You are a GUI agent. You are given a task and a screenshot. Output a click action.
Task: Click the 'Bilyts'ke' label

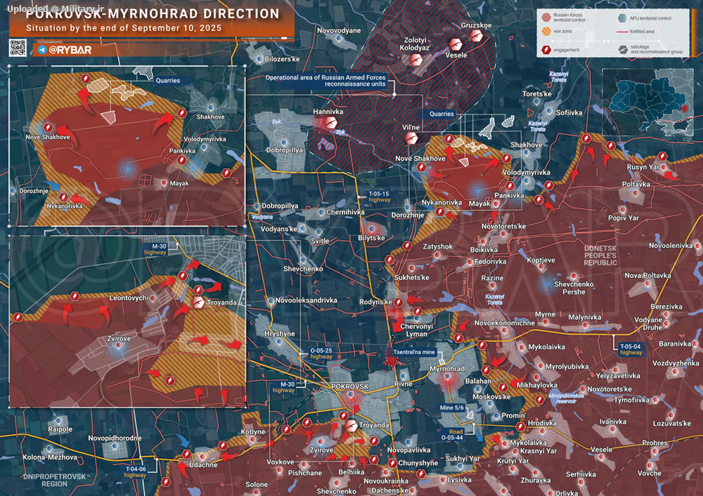pos(372,238)
